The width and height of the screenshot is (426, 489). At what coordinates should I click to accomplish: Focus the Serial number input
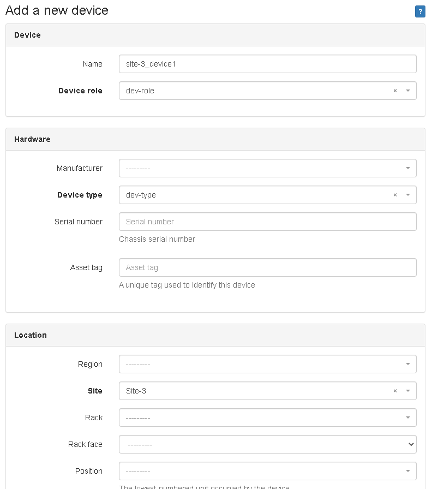[267, 222]
